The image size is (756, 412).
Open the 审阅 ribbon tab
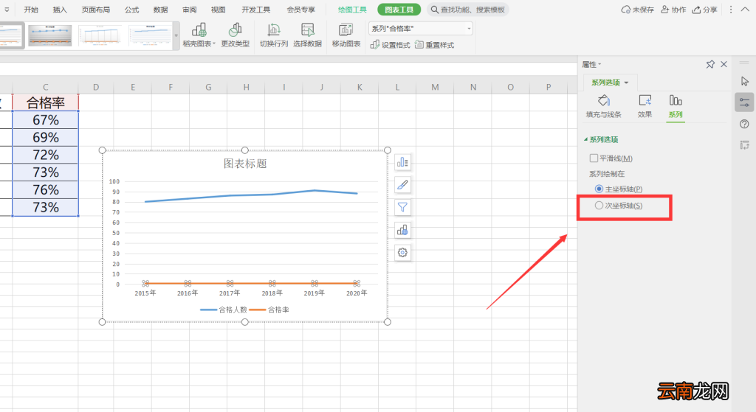(x=190, y=10)
